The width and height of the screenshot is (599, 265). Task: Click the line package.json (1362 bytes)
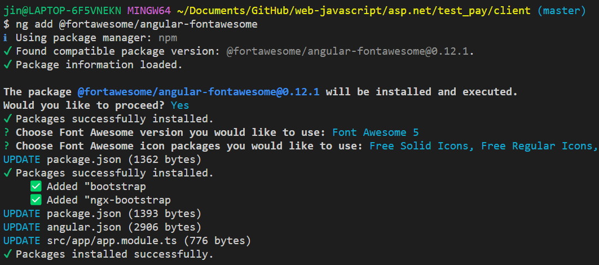coord(124,160)
